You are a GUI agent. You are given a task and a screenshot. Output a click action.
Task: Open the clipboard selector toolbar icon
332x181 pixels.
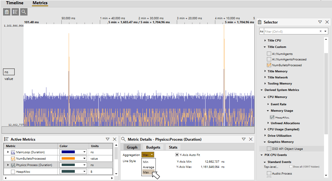[7, 12]
